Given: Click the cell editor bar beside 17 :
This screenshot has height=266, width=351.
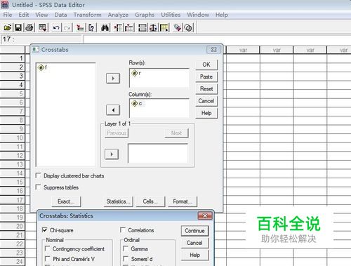Looking at the screenshot, I should coord(217,39).
